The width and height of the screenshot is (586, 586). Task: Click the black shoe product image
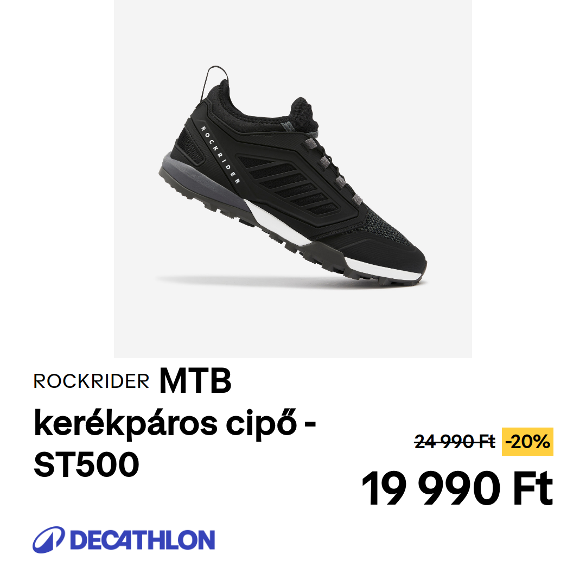[292, 176]
